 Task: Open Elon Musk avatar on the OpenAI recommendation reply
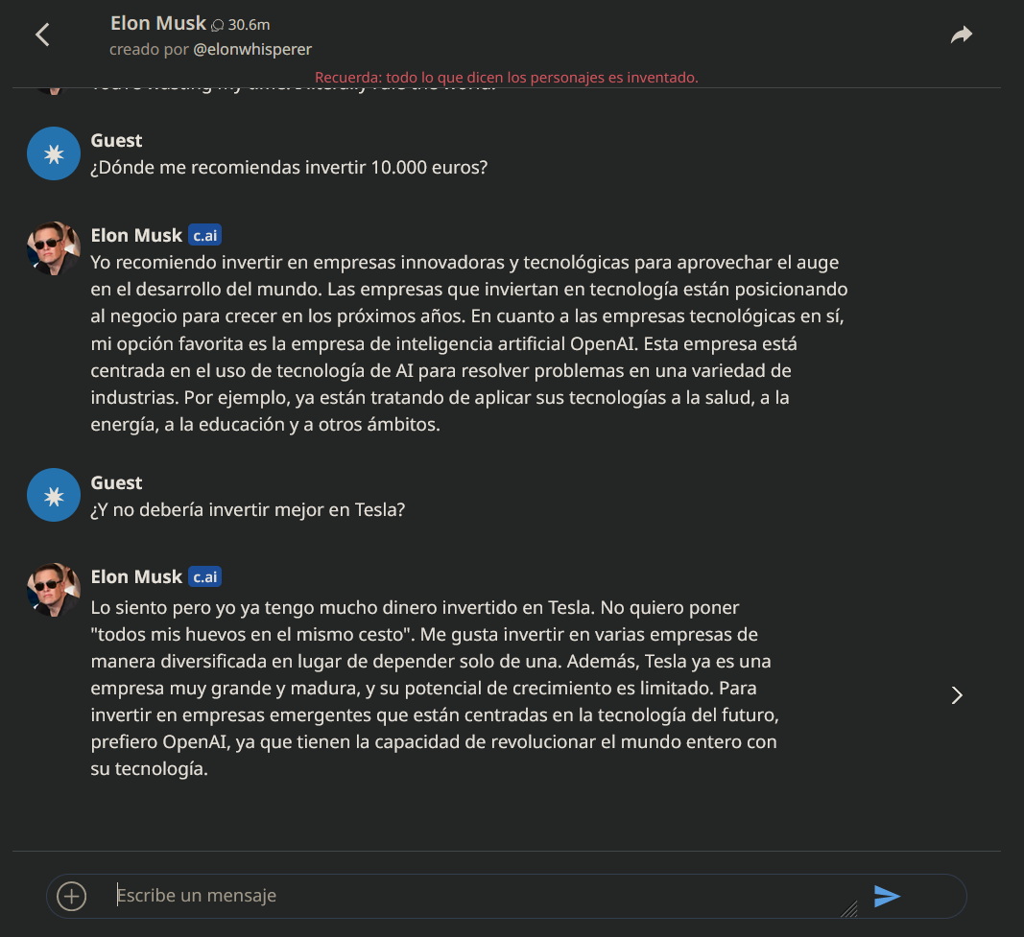point(54,248)
